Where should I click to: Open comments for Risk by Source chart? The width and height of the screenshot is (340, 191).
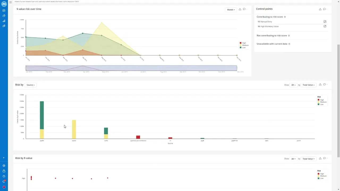tap(324, 84)
